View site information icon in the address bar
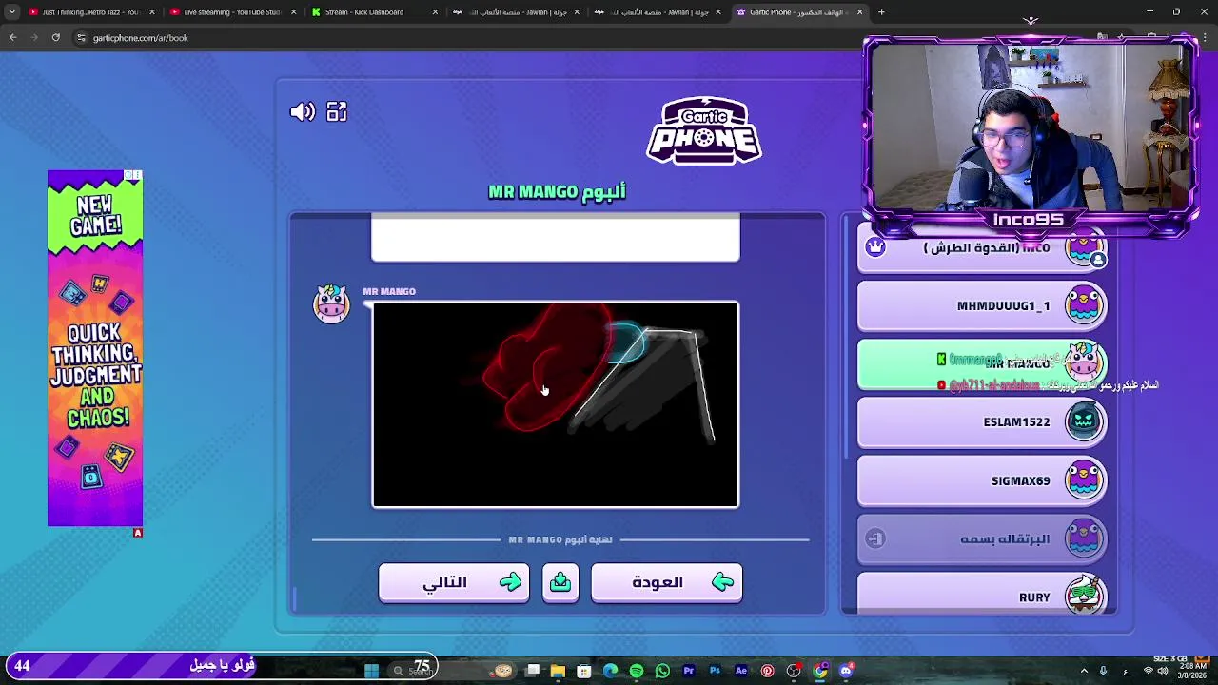Image resolution: width=1218 pixels, height=685 pixels. [x=81, y=38]
